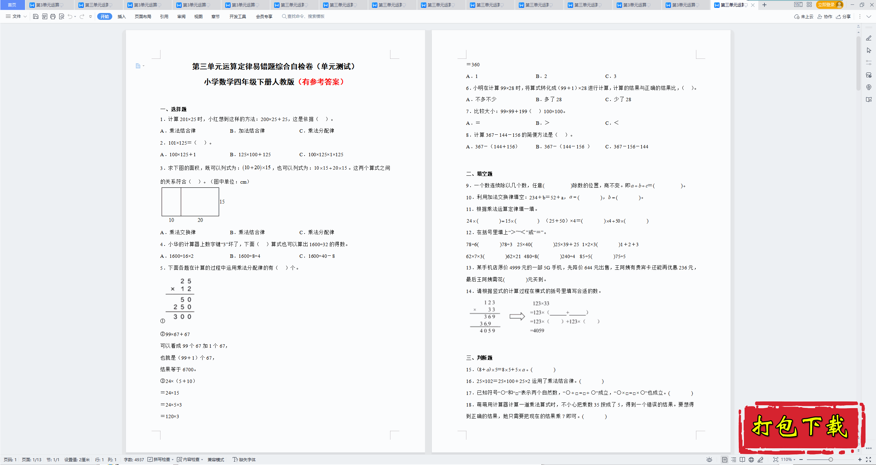The image size is (876, 465).
Task: Click the image tools icon in right sidebar
Action: [869, 75]
